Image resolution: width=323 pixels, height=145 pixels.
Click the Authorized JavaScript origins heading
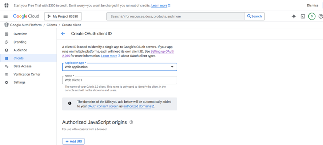coord(95,123)
